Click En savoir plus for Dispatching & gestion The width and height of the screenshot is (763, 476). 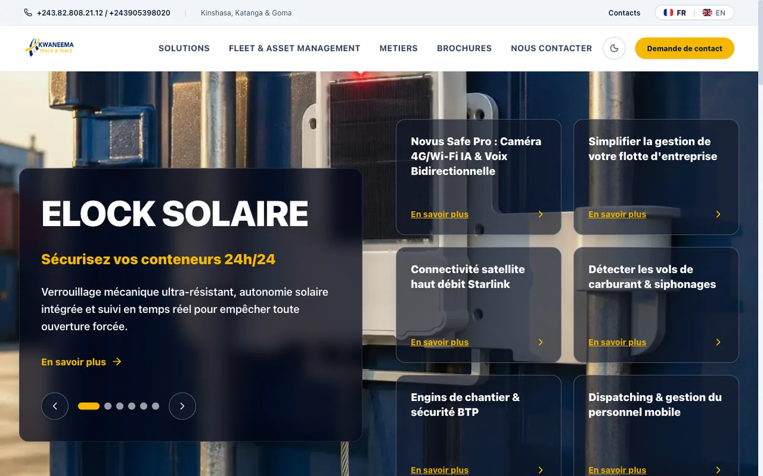click(x=617, y=470)
